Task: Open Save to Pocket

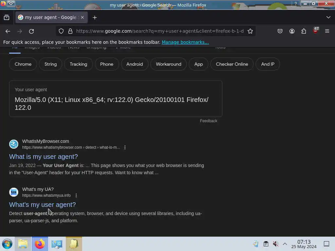Action: click(x=280, y=31)
